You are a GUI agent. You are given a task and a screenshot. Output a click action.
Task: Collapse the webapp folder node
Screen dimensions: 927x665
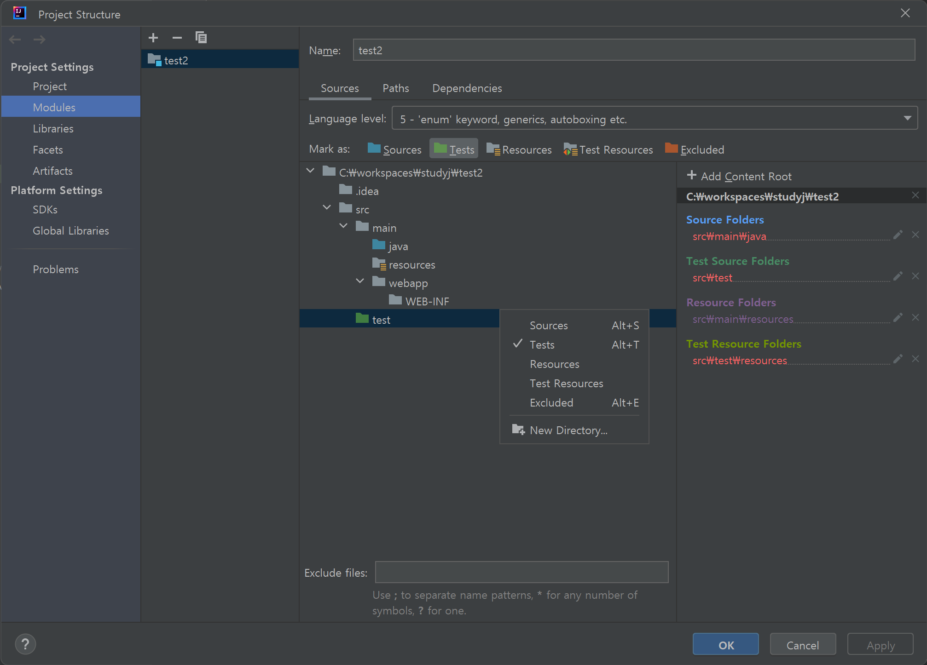coord(360,281)
